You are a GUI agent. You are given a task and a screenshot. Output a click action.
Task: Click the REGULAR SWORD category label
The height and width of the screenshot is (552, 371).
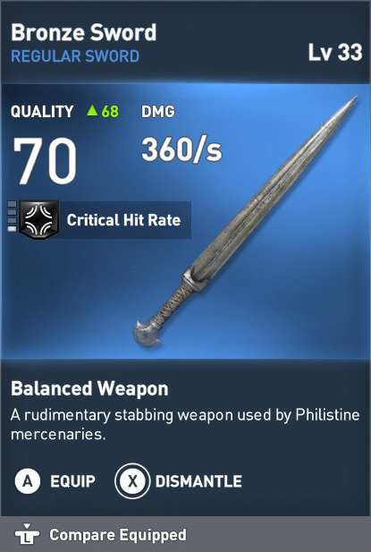[x=75, y=56]
